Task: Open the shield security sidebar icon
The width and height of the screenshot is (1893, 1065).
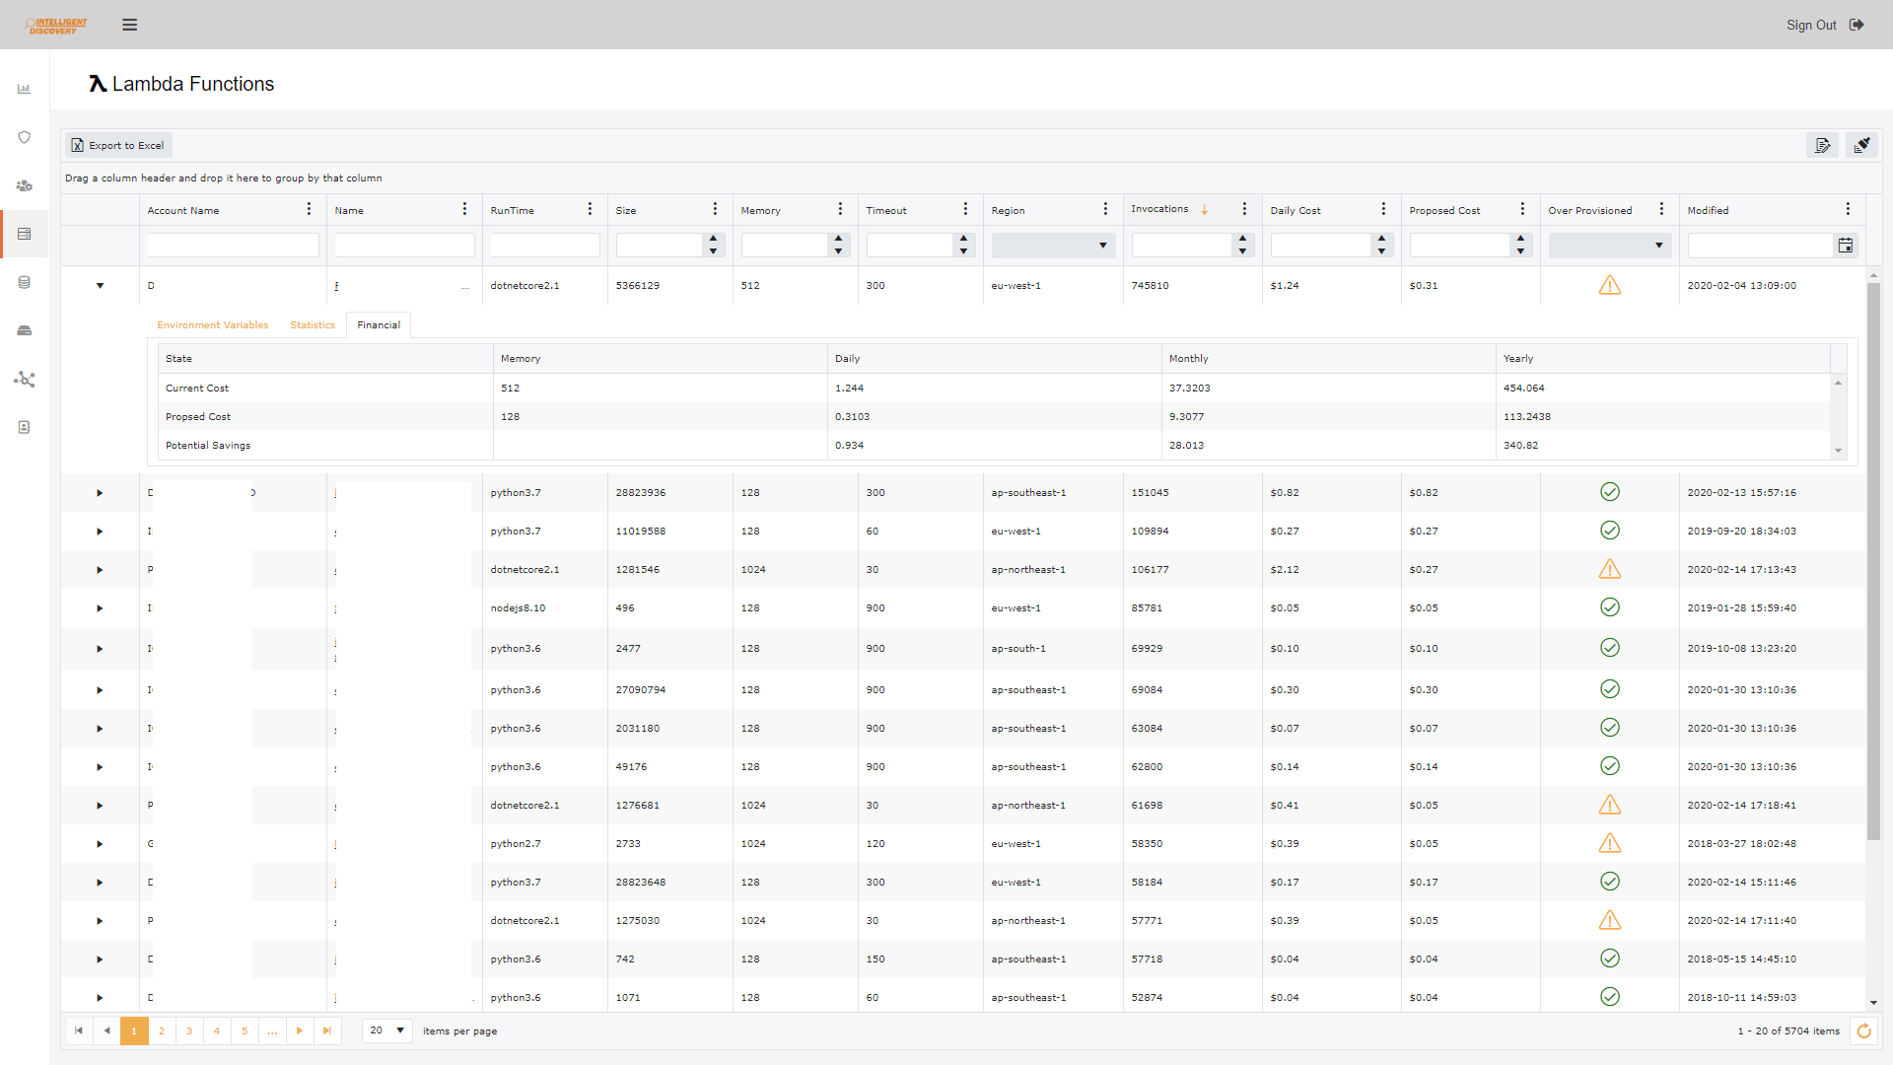Action: click(x=24, y=137)
